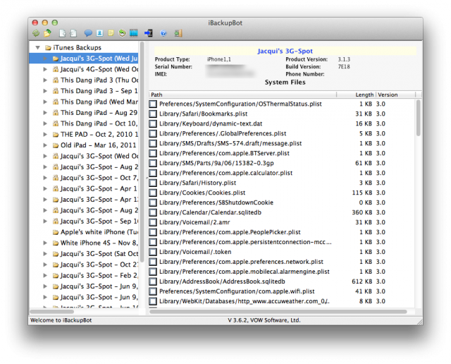Expand THE PAD - Oct 2, 2010 backup
This screenshot has height=364, width=451.
coord(45,135)
